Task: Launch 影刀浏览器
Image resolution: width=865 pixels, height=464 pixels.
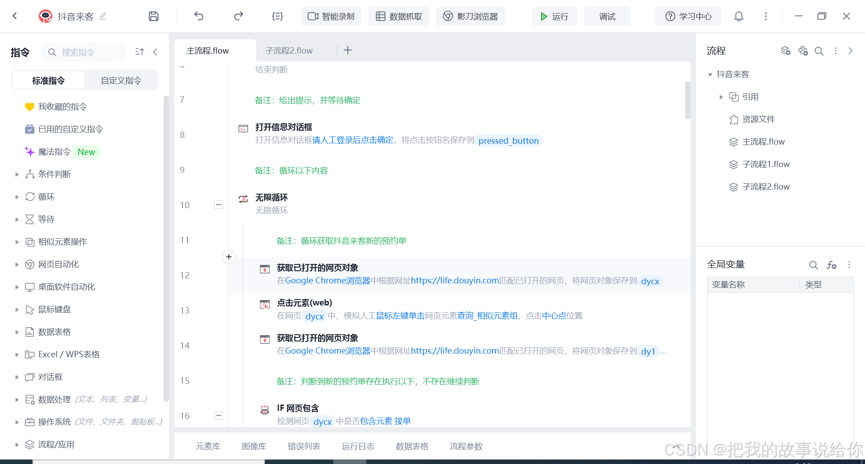Action: 470,16
